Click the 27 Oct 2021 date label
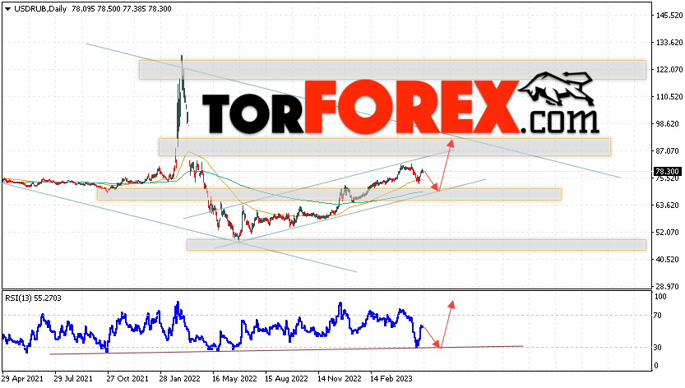 127,379
